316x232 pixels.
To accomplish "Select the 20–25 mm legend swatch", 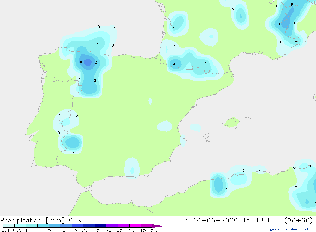I will click(x=89, y=226).
